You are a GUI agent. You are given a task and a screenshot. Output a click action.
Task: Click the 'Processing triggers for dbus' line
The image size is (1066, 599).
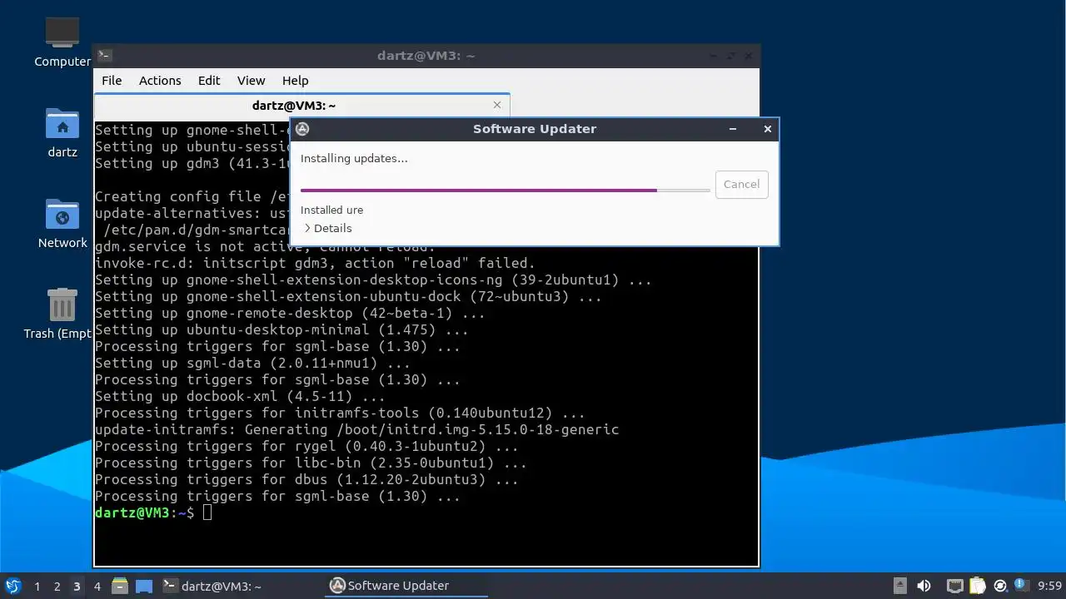tap(306, 479)
